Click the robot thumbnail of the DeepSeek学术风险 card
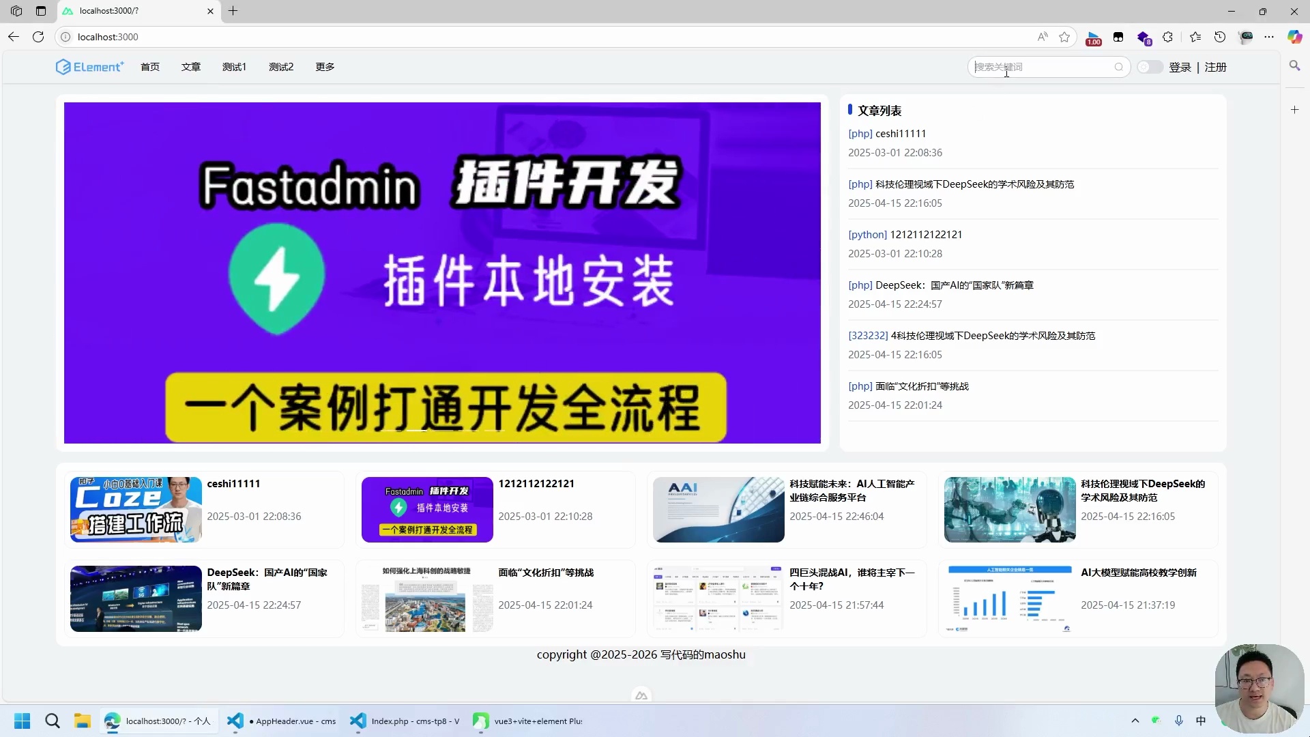 (x=1010, y=510)
